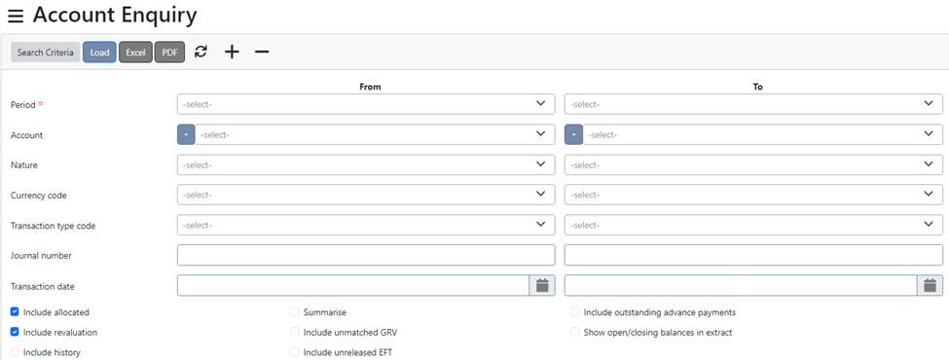Uncheck the Include allocated checkbox
949x360 pixels.
coord(15,312)
